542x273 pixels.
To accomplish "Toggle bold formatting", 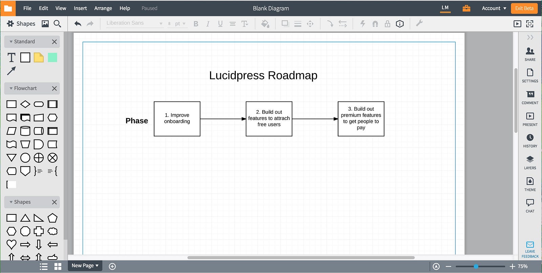I will [x=196, y=24].
